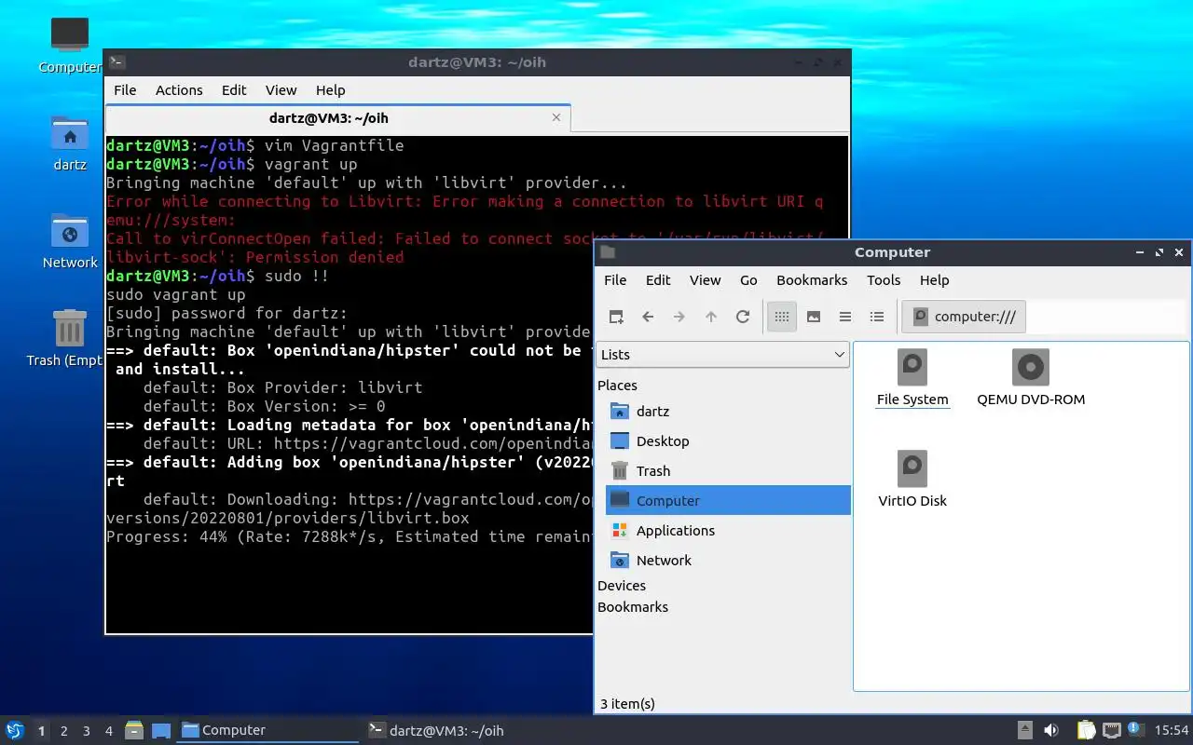Open Edit menu in terminal window
This screenshot has height=745, width=1193.
(234, 90)
